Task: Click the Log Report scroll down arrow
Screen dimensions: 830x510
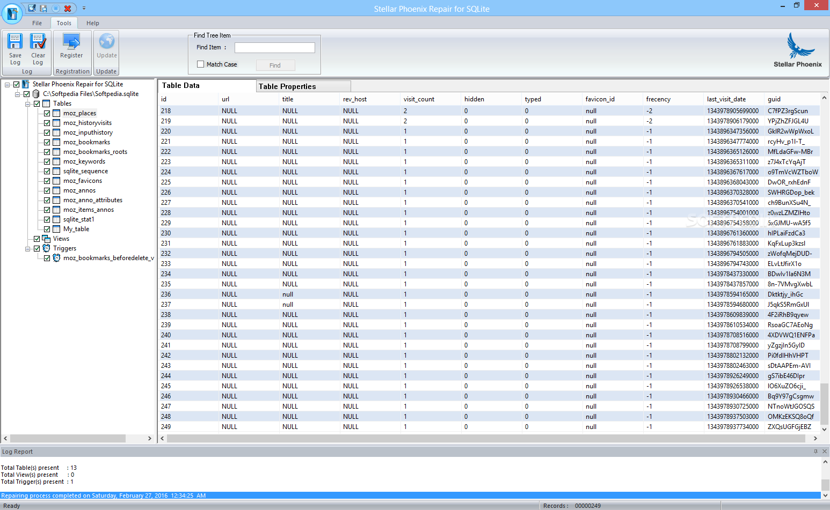Action: pos(826,496)
